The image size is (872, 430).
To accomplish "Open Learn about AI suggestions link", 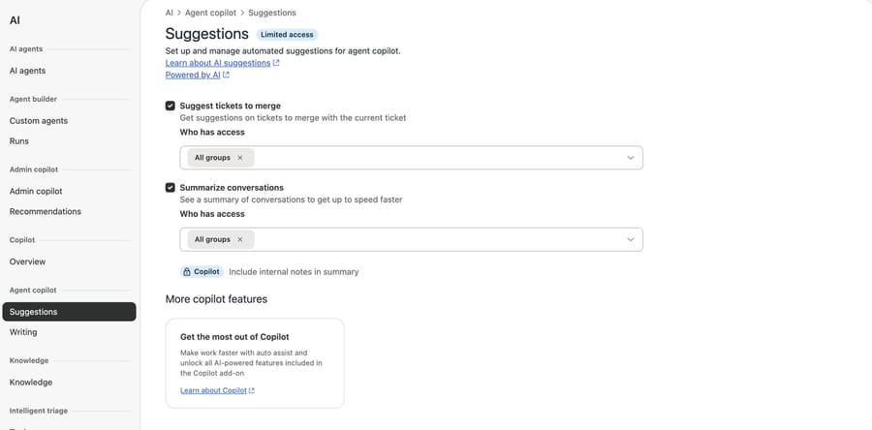I will click(x=218, y=63).
